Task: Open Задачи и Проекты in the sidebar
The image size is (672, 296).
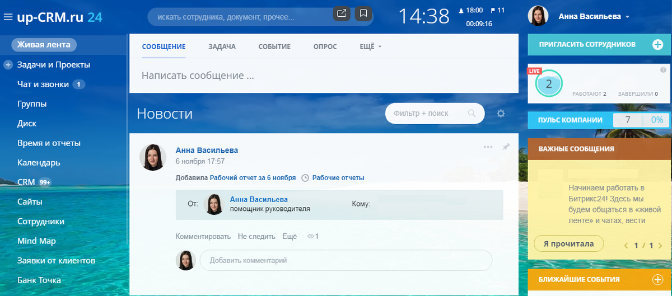Action: click(54, 65)
